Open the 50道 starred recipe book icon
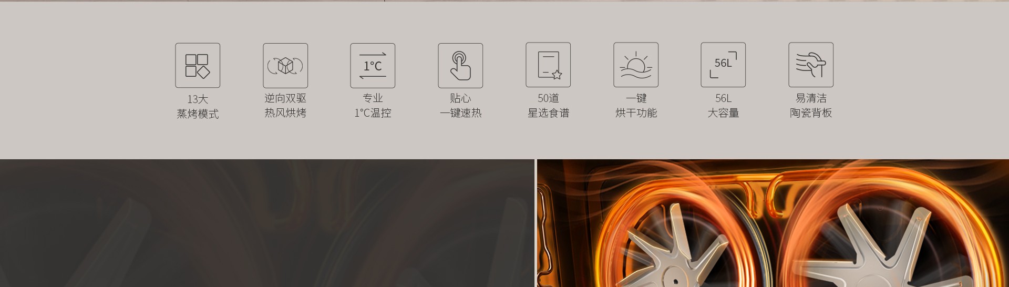This screenshot has width=1009, height=287. [548, 65]
